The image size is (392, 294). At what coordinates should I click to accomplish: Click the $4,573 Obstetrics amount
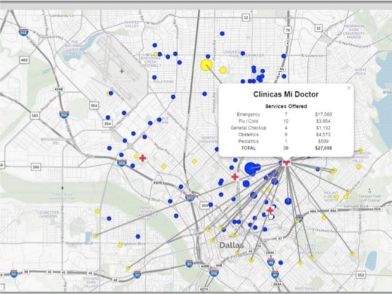(x=323, y=134)
